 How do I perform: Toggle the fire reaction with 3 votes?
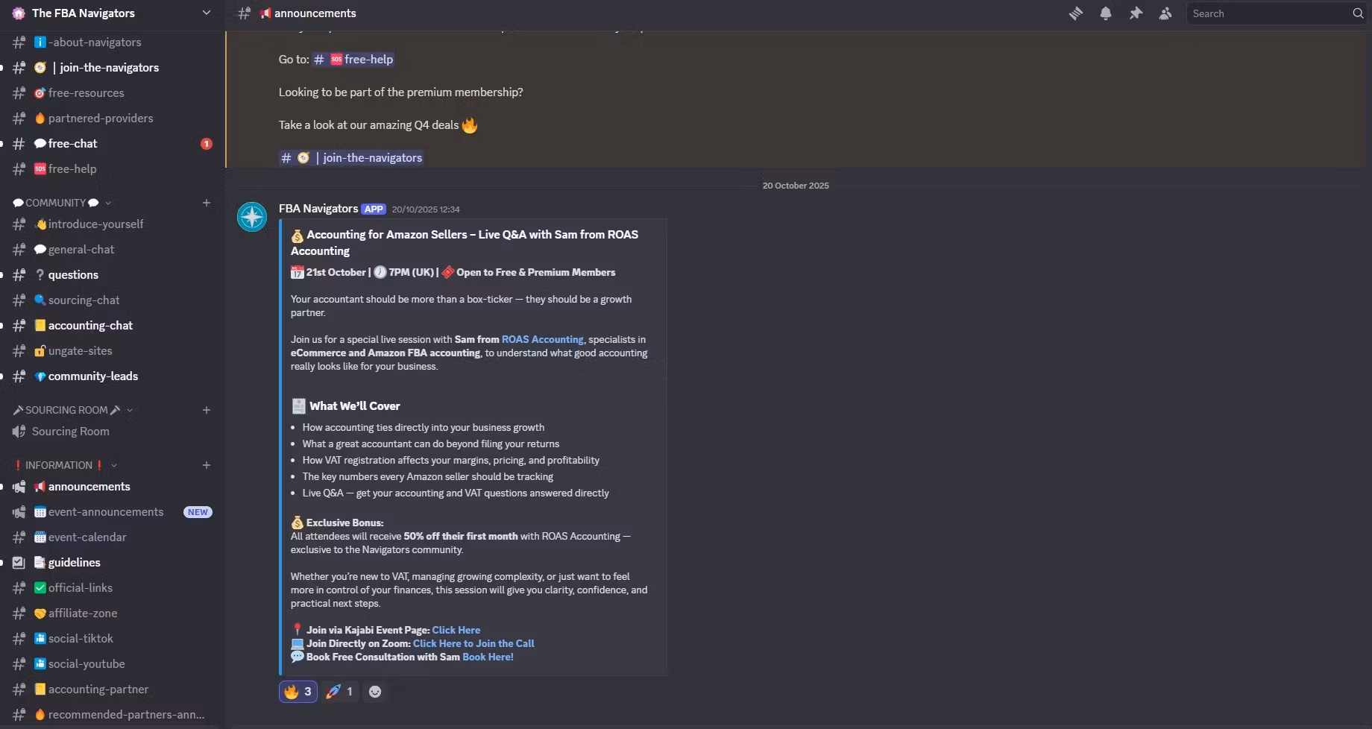coord(298,692)
